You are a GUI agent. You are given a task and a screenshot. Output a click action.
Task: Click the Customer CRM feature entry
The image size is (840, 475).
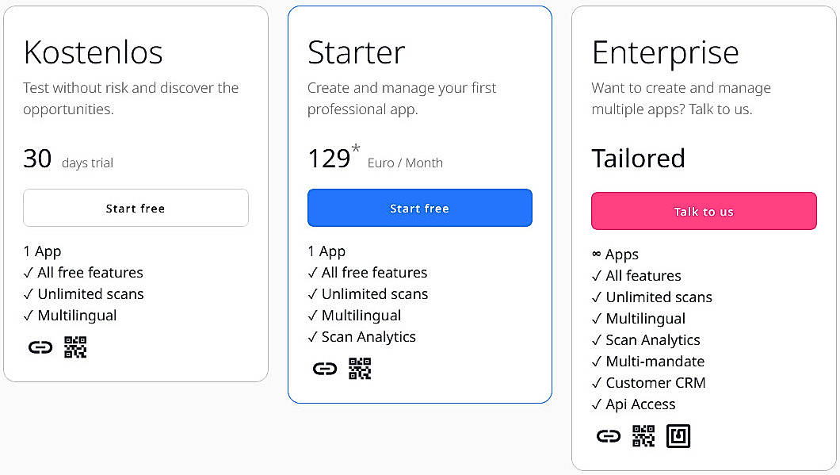click(648, 382)
